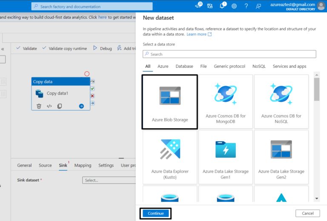Switch to the NoSQL tab

point(259,66)
